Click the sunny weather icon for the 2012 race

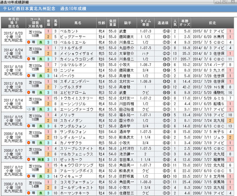pyautogui.click(x=29, y=92)
